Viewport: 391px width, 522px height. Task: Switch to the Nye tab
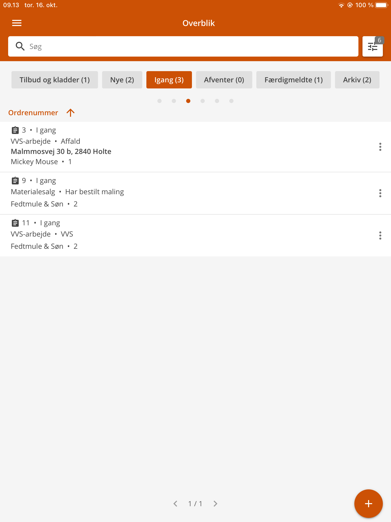click(x=122, y=80)
